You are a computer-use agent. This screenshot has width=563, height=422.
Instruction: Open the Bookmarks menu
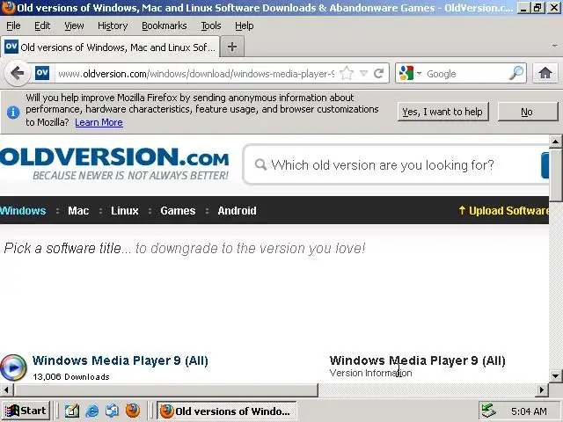click(x=165, y=25)
